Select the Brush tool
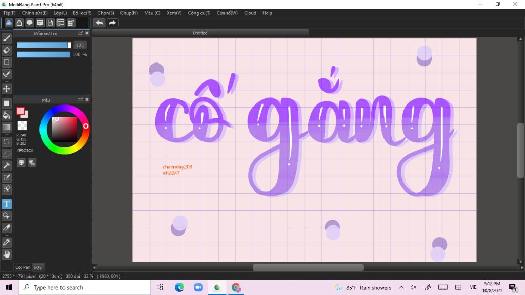The height and width of the screenshot is (295, 525). [x=6, y=38]
